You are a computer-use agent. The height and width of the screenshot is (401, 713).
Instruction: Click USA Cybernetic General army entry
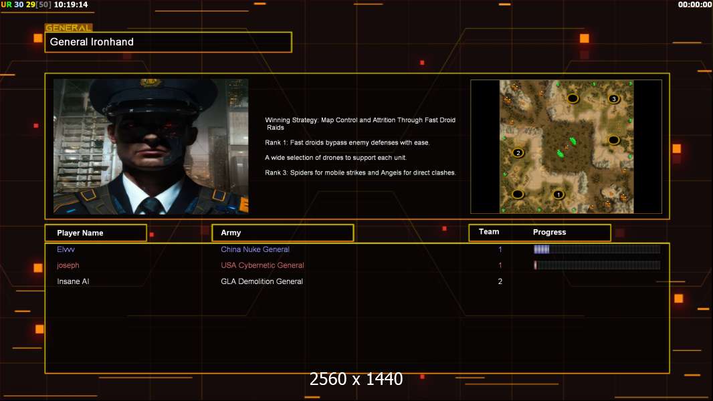262,265
